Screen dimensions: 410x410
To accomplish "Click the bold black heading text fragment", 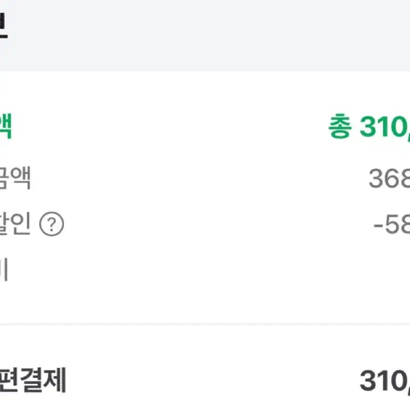I will coord(4,26).
